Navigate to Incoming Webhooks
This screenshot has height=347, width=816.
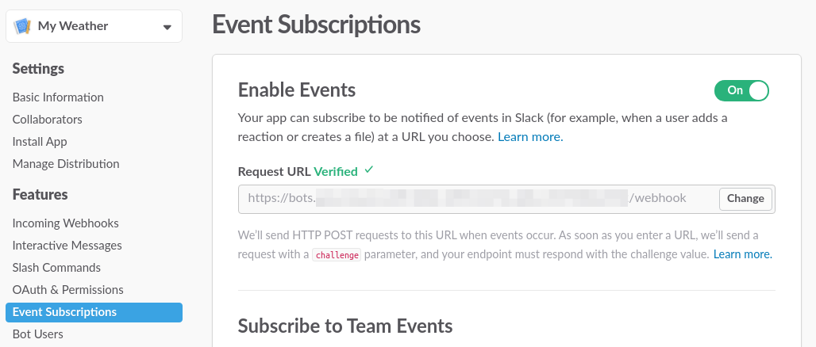pyautogui.click(x=66, y=223)
